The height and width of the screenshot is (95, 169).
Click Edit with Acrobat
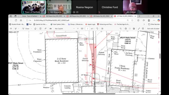point(153,29)
